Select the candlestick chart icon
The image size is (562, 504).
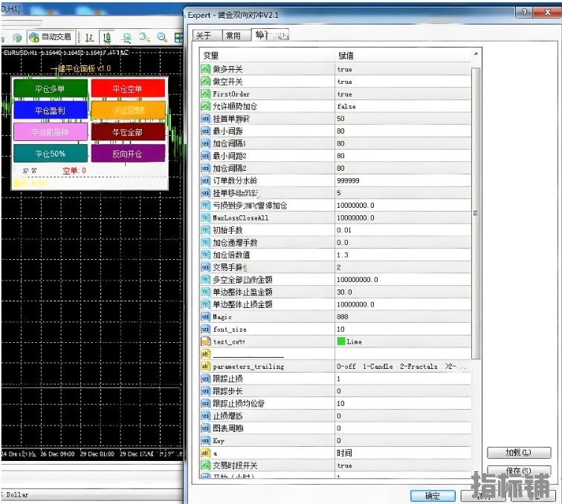(107, 37)
